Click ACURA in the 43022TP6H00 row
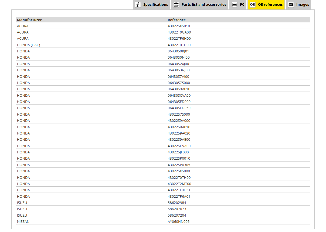Viewport: 326px width, 232px height. pos(23,38)
